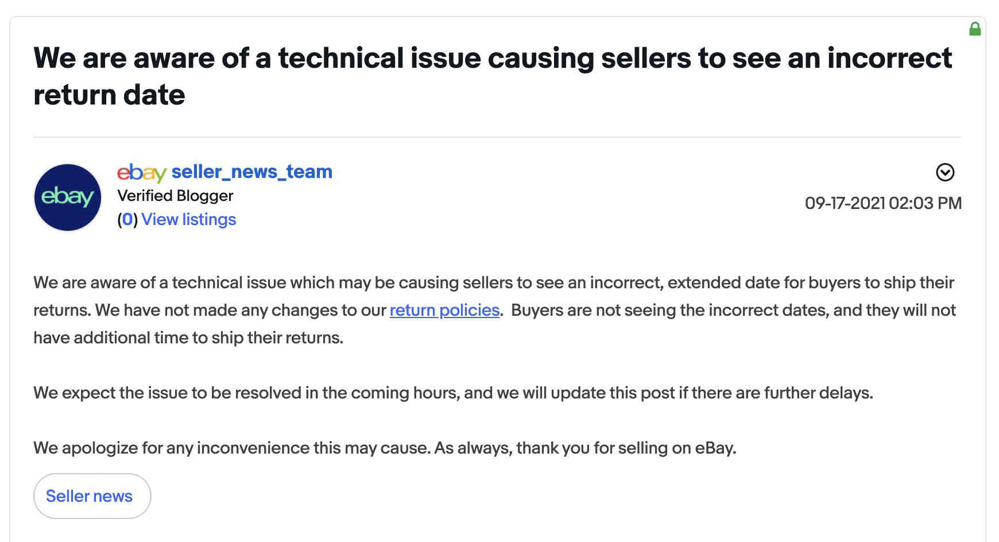This screenshot has width=999, height=542.
Task: Click the line "We apologize for any inconvenience"
Action: [232, 448]
